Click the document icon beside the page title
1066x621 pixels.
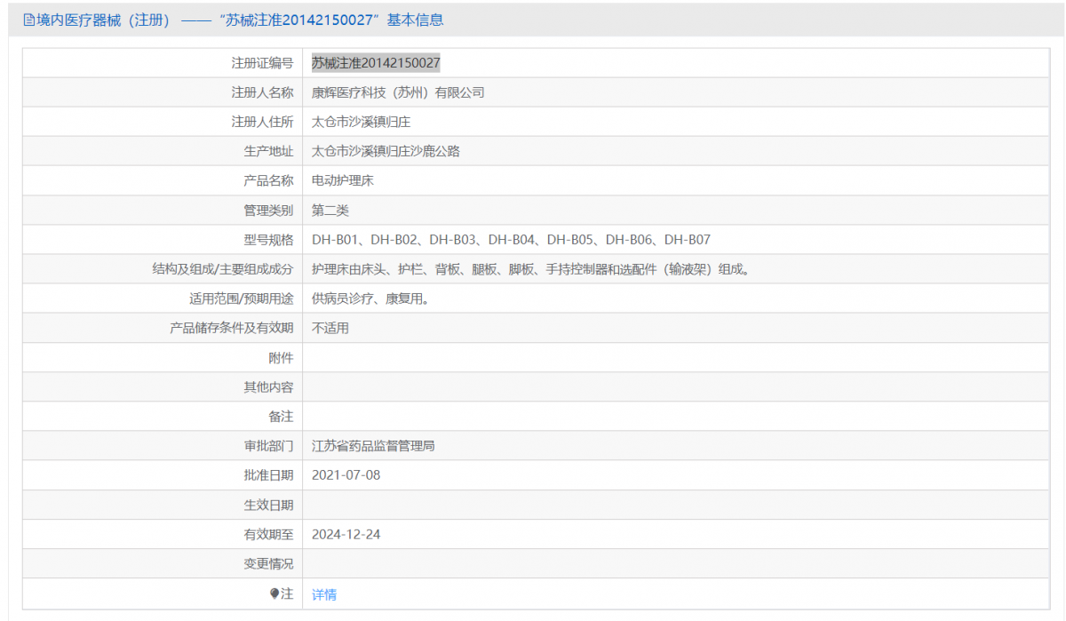28,20
